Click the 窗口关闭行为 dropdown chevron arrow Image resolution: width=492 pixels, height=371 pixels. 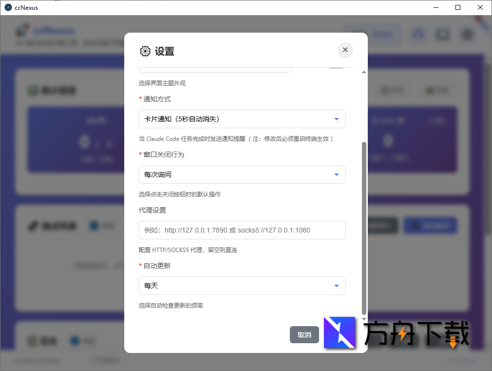click(x=336, y=175)
